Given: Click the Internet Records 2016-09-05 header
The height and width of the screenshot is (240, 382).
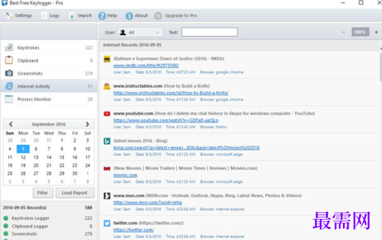Looking at the screenshot, I should pyautogui.click(x=132, y=45).
